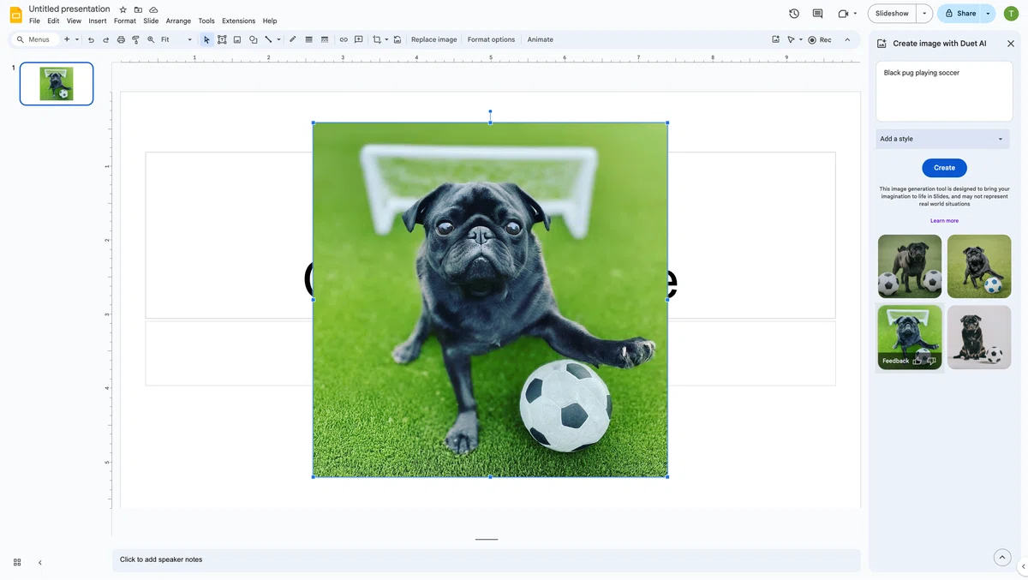This screenshot has width=1028, height=580.
Task: Expand the Slideshow options arrow
Action: pos(924,14)
